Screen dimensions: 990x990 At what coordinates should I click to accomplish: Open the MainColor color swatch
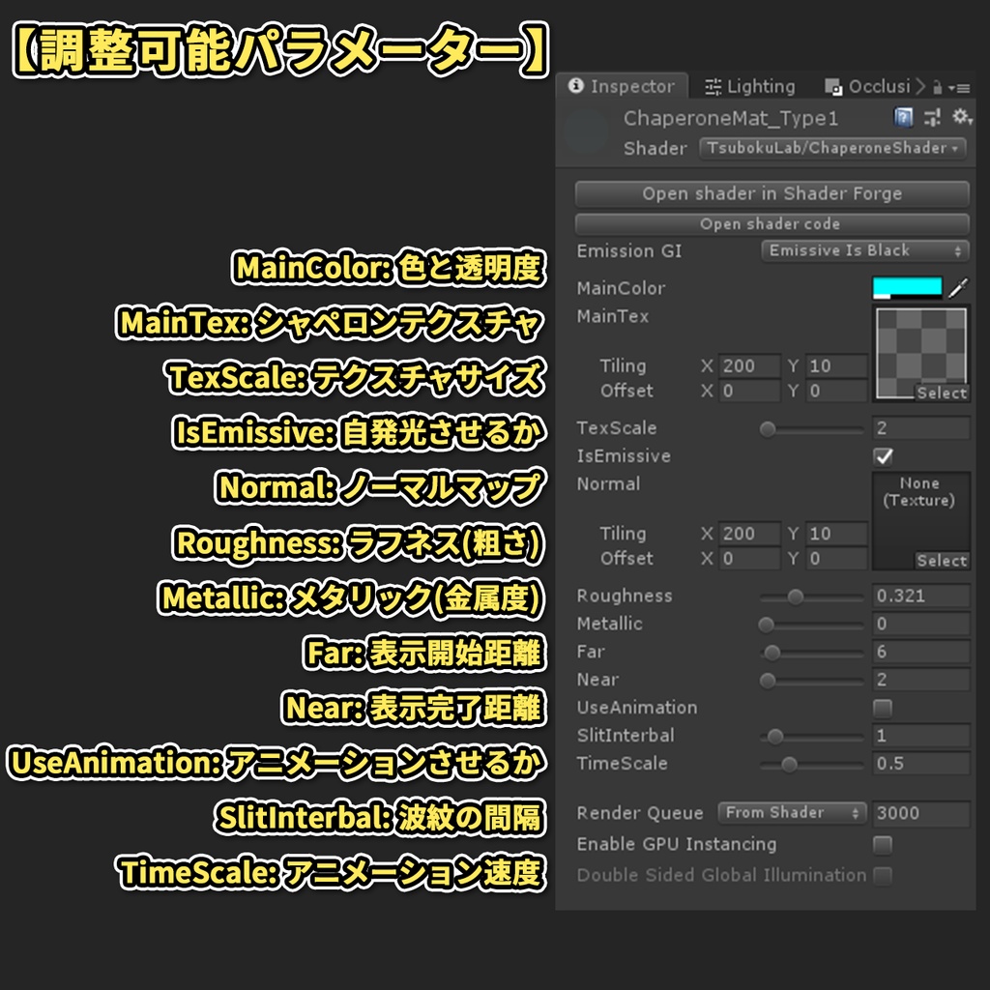coord(909,287)
